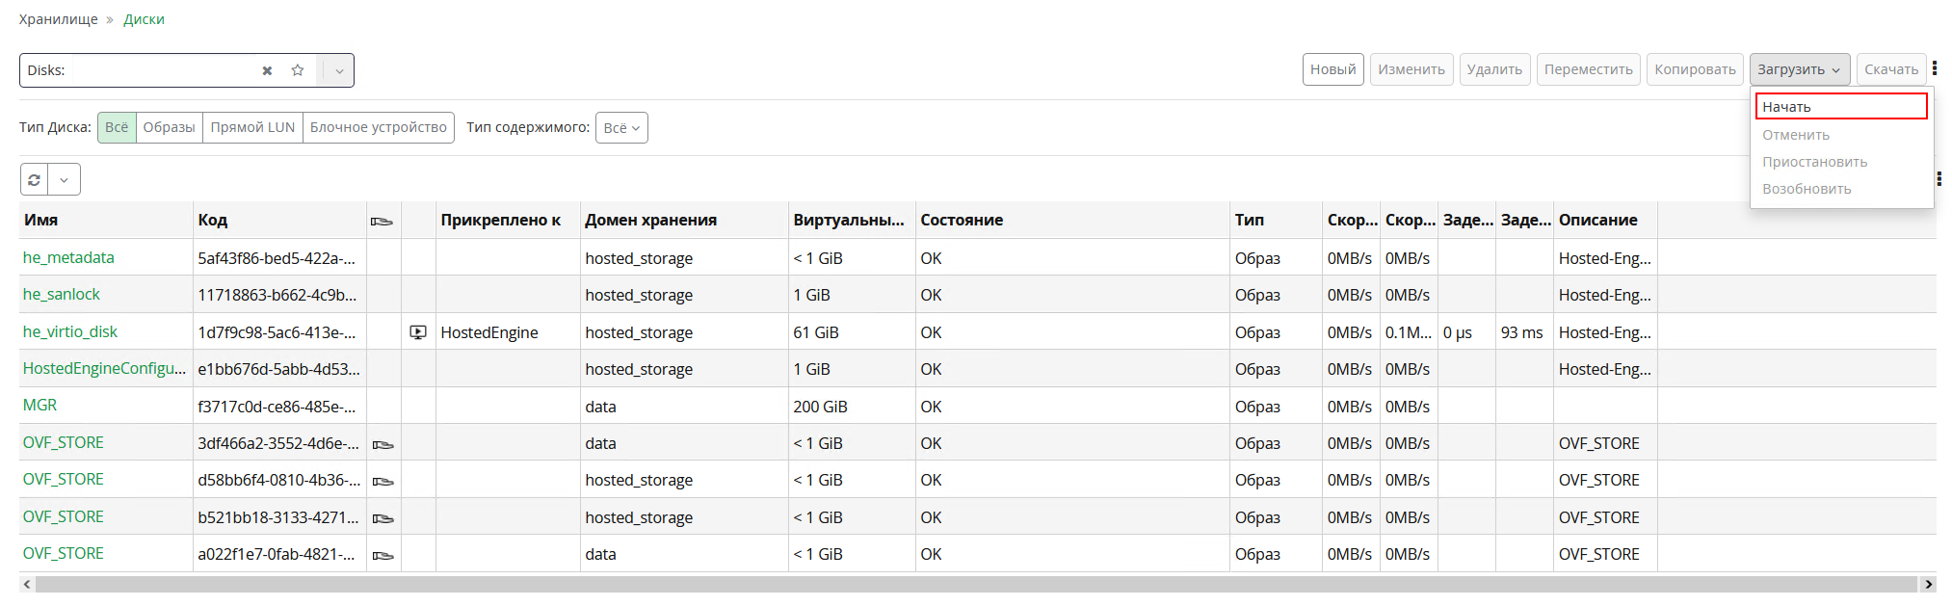Click inside the Disks search input
Screen dimensions: 1952x606
164,70
